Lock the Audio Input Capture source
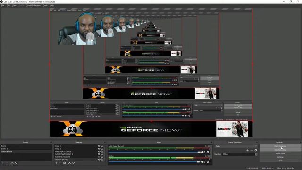This screenshot has height=170, width=302. point(102,157)
